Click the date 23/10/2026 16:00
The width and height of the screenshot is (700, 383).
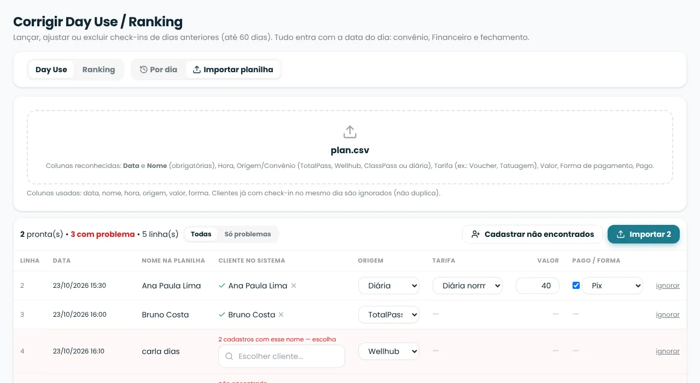[x=79, y=315]
